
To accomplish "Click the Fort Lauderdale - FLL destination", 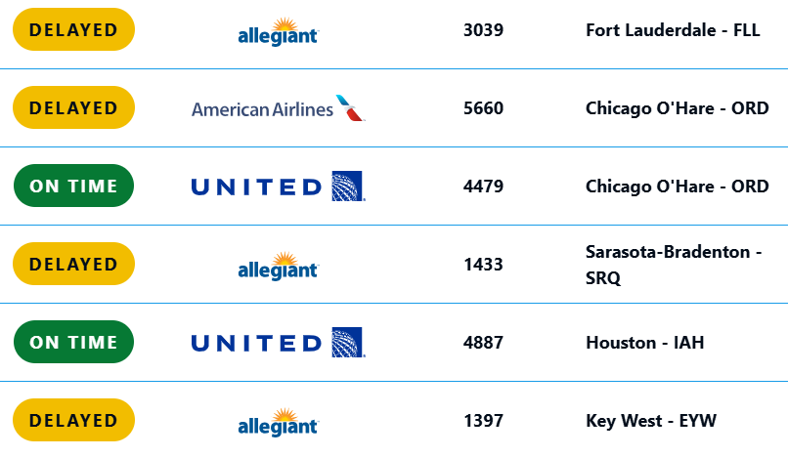I will [x=673, y=30].
